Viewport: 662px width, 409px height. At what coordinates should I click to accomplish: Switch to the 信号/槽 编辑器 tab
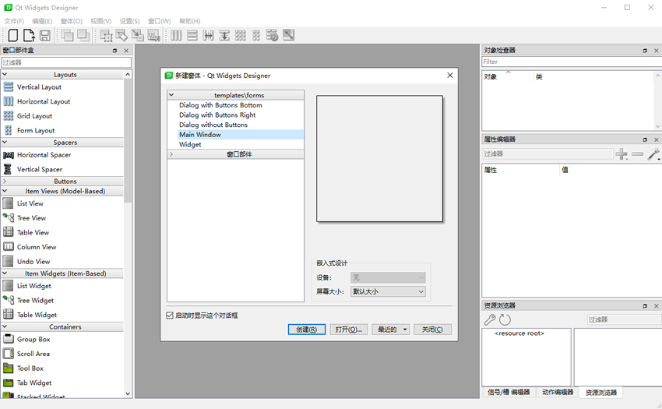click(x=509, y=392)
